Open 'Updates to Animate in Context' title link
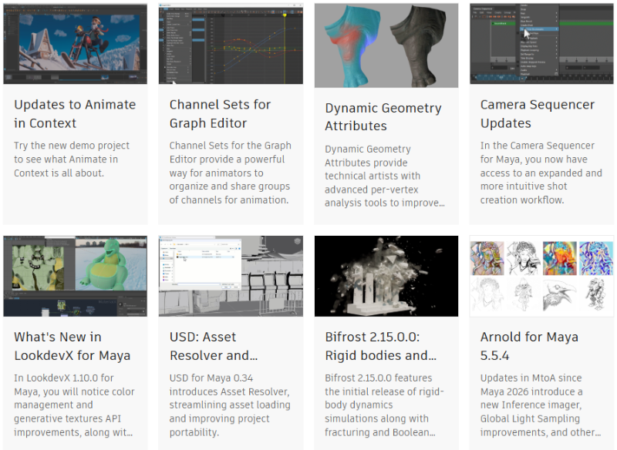Image resolution: width=617 pixels, height=450 pixels. tap(75, 114)
